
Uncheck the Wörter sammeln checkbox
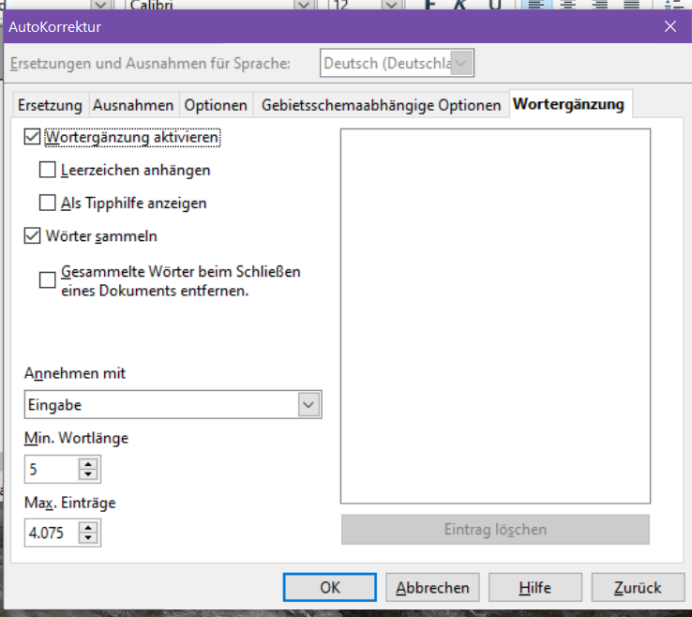33,236
